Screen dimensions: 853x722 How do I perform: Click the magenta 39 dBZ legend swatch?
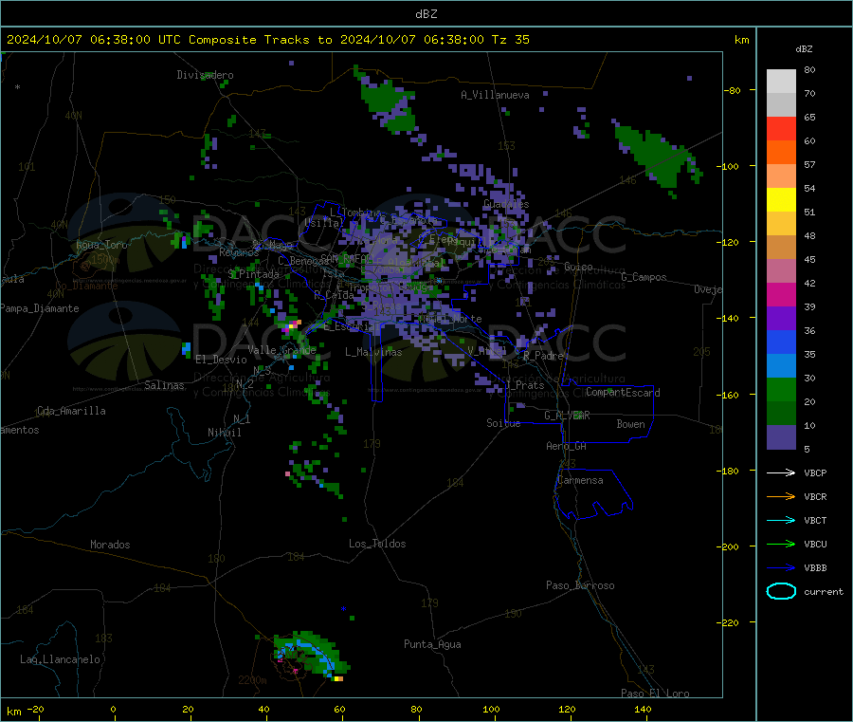pyautogui.click(x=781, y=294)
